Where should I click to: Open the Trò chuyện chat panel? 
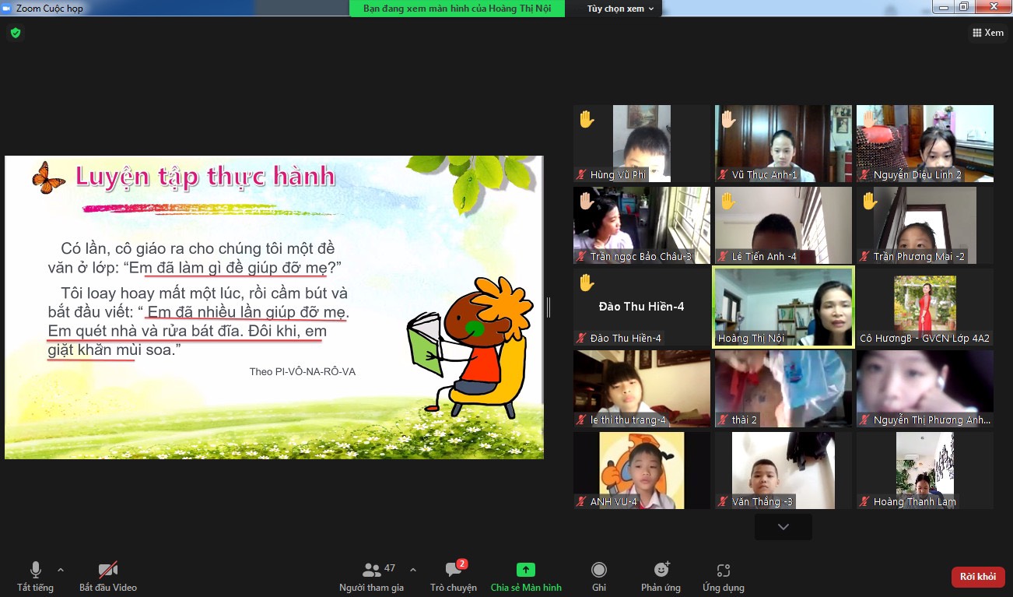[x=454, y=577]
